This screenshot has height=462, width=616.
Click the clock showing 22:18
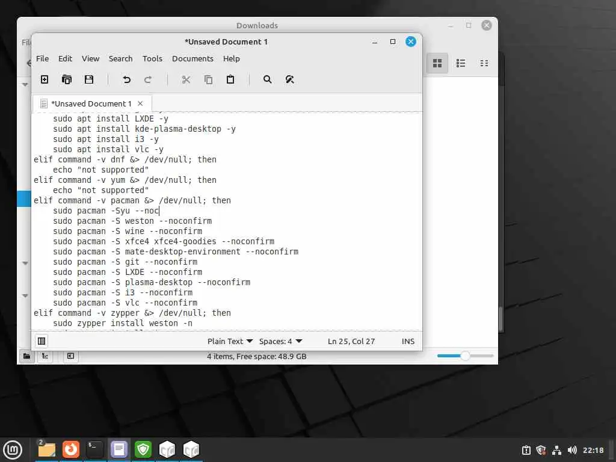tap(593, 450)
